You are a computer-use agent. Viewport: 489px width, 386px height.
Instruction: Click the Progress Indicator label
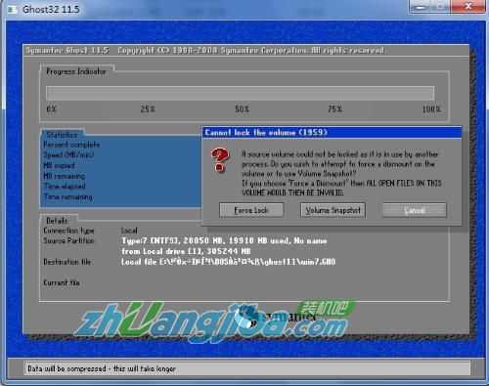(x=76, y=71)
